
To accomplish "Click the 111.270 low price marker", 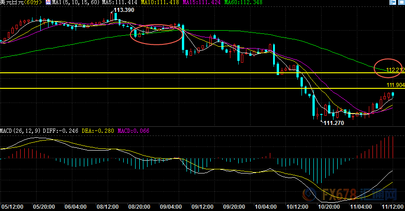I will pos(334,123).
